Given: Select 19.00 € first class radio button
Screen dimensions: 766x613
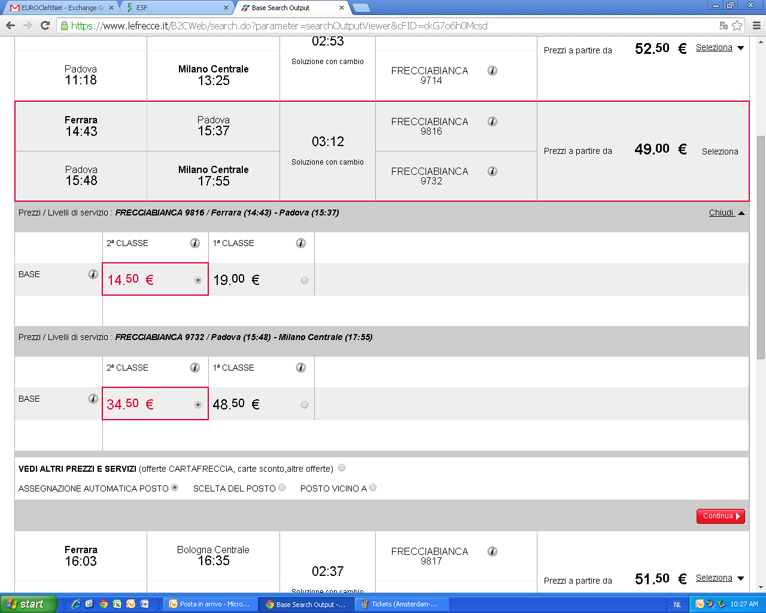Looking at the screenshot, I should tap(305, 280).
